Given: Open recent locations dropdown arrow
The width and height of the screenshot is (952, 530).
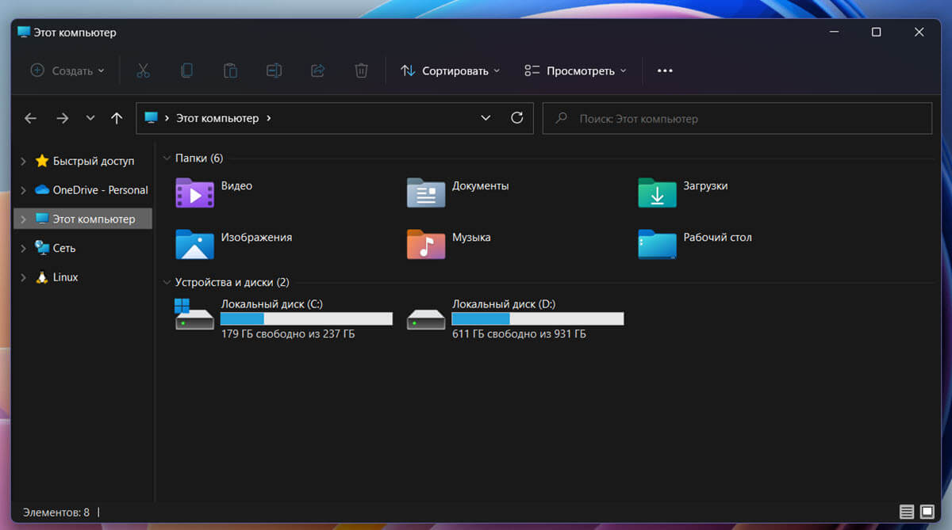Looking at the screenshot, I should (x=90, y=118).
